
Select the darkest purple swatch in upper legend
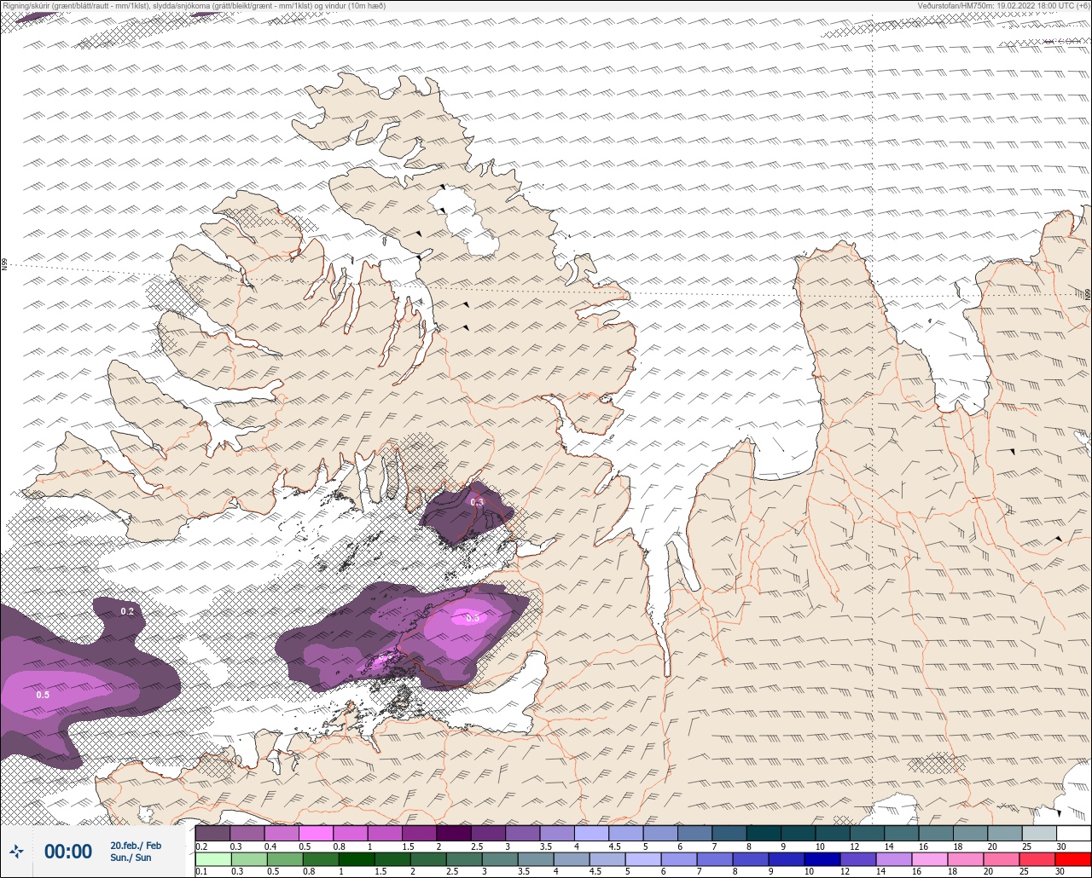click(454, 833)
